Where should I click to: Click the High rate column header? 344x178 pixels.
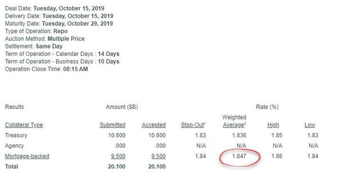pyautogui.click(x=273, y=125)
